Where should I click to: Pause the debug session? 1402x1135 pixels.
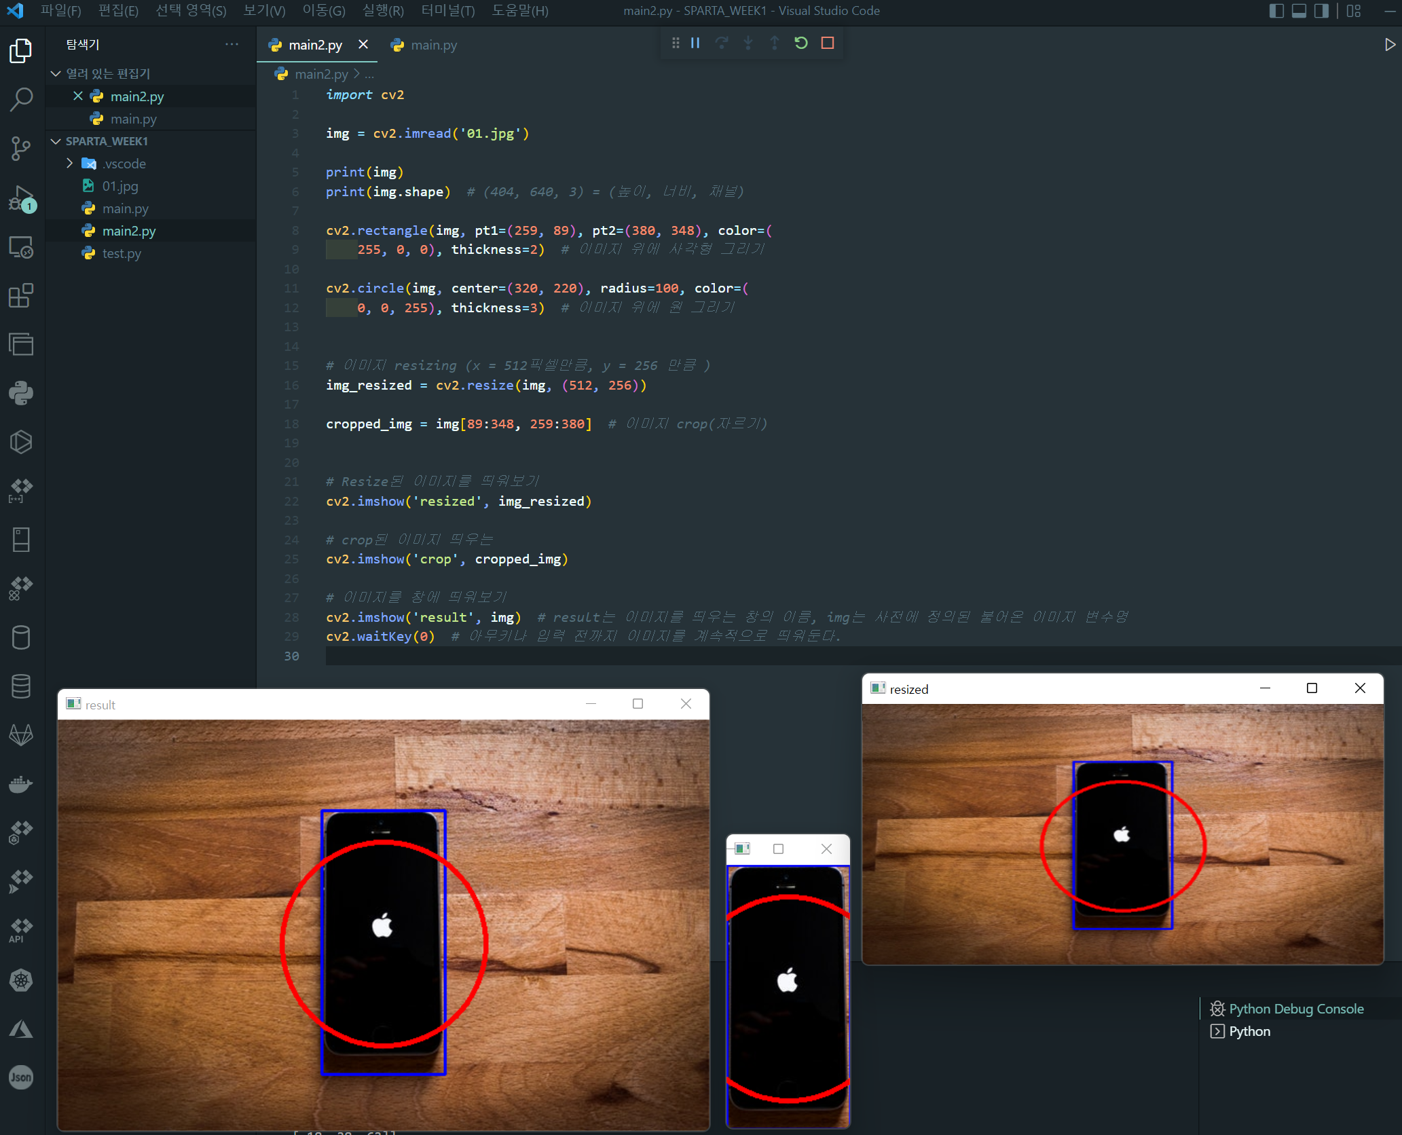[x=695, y=43]
